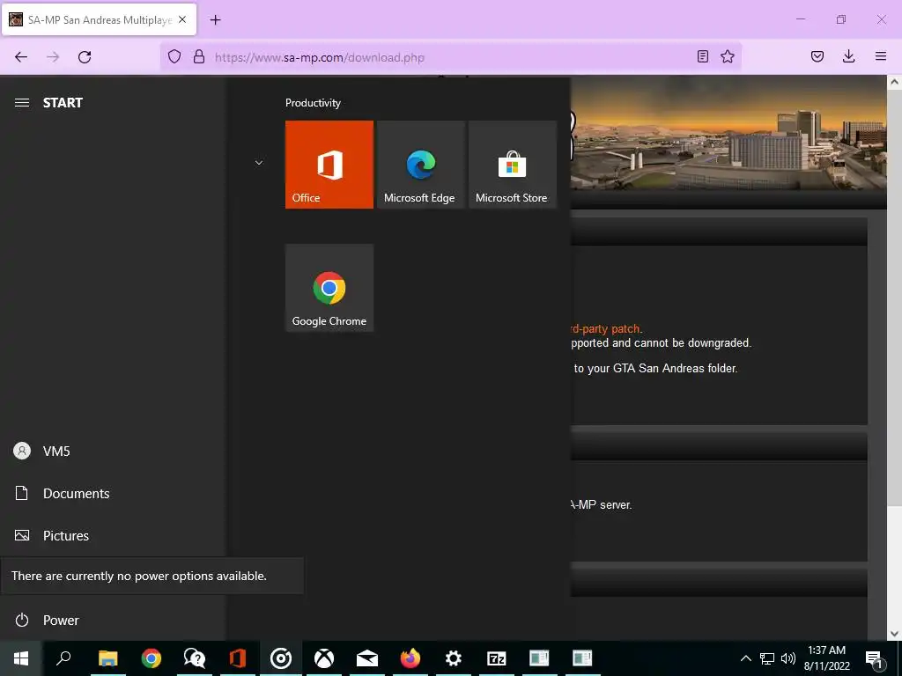Screen dimensions: 902x676
Task: Collapse the Start menu hamburger navigation
Action: pos(22,102)
